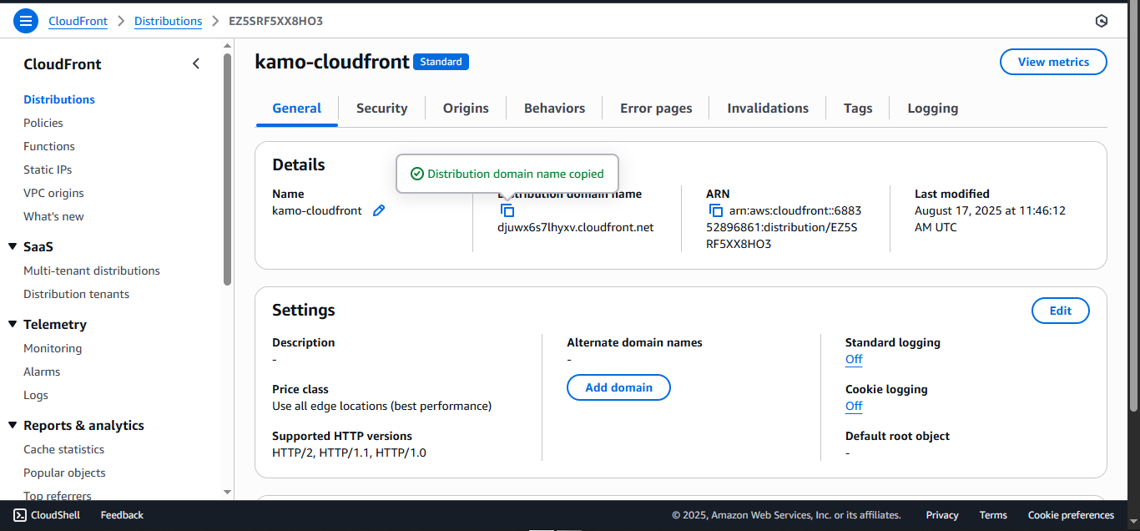Open the Standard logging Off link
Image resolution: width=1140 pixels, height=531 pixels.
pyautogui.click(x=853, y=359)
